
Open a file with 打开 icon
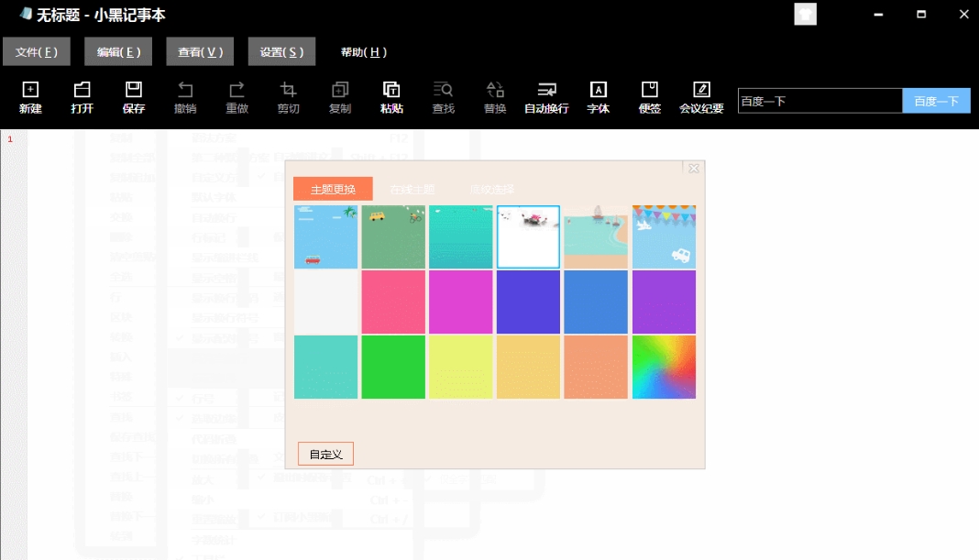point(82,97)
